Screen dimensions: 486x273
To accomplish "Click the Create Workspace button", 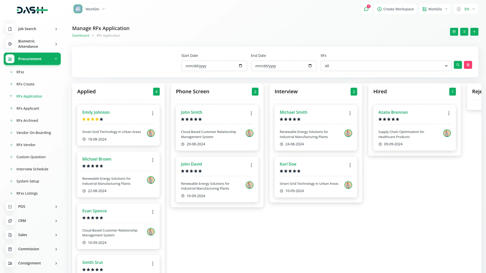I will pyautogui.click(x=395, y=9).
